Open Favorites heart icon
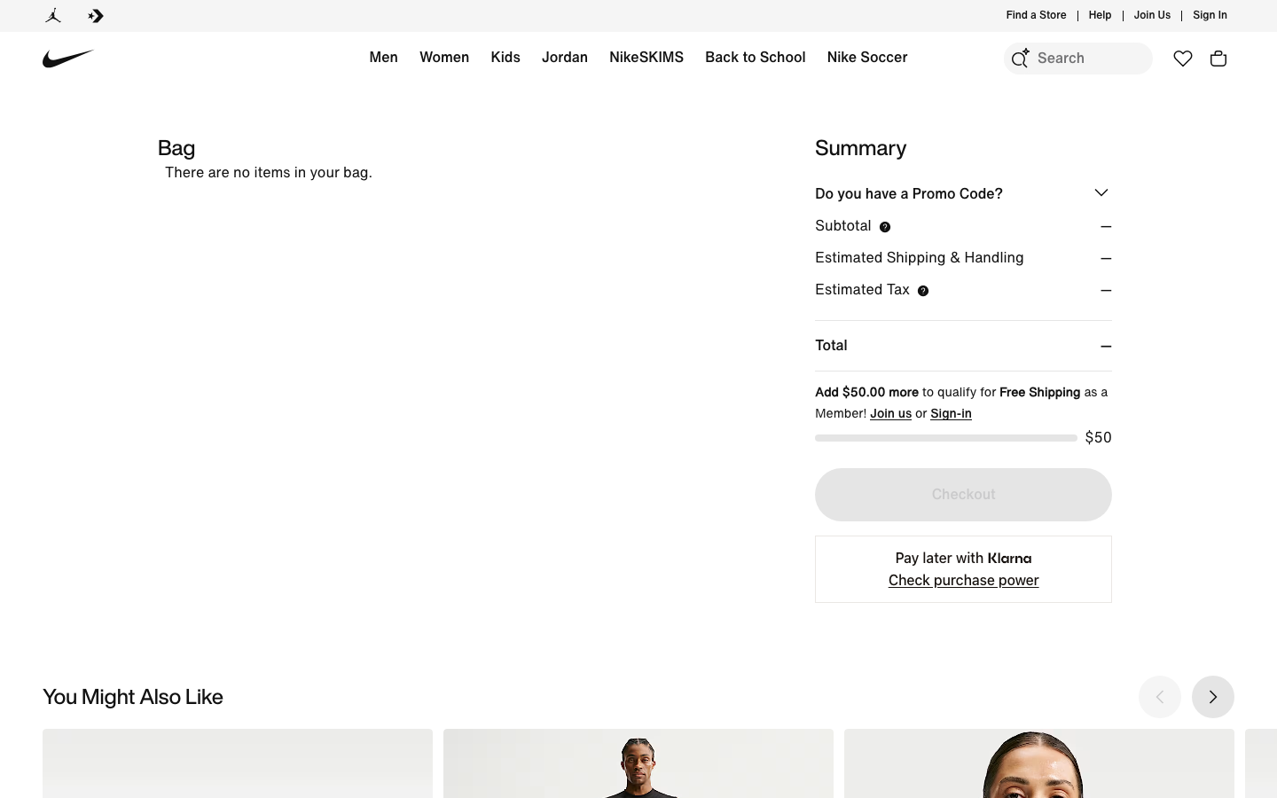The height and width of the screenshot is (798, 1277). pos(1183,59)
